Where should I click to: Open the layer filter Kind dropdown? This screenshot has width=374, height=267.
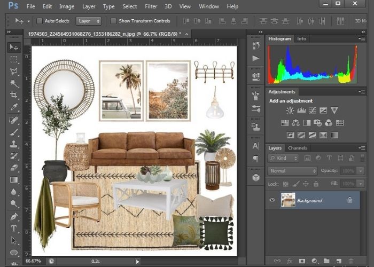click(283, 158)
